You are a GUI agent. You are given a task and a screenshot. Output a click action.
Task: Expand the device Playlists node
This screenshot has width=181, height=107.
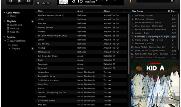pyautogui.click(x=10, y=49)
